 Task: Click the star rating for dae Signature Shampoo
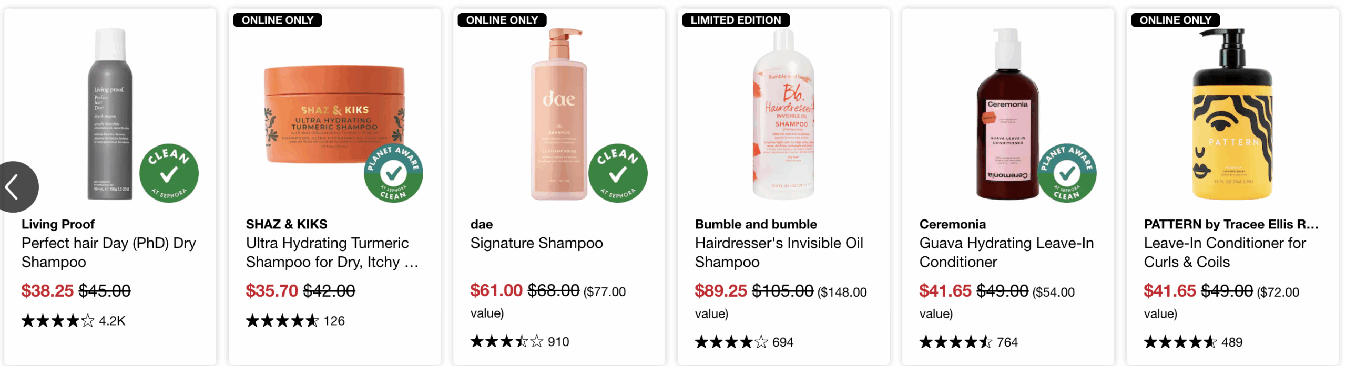coord(507,342)
